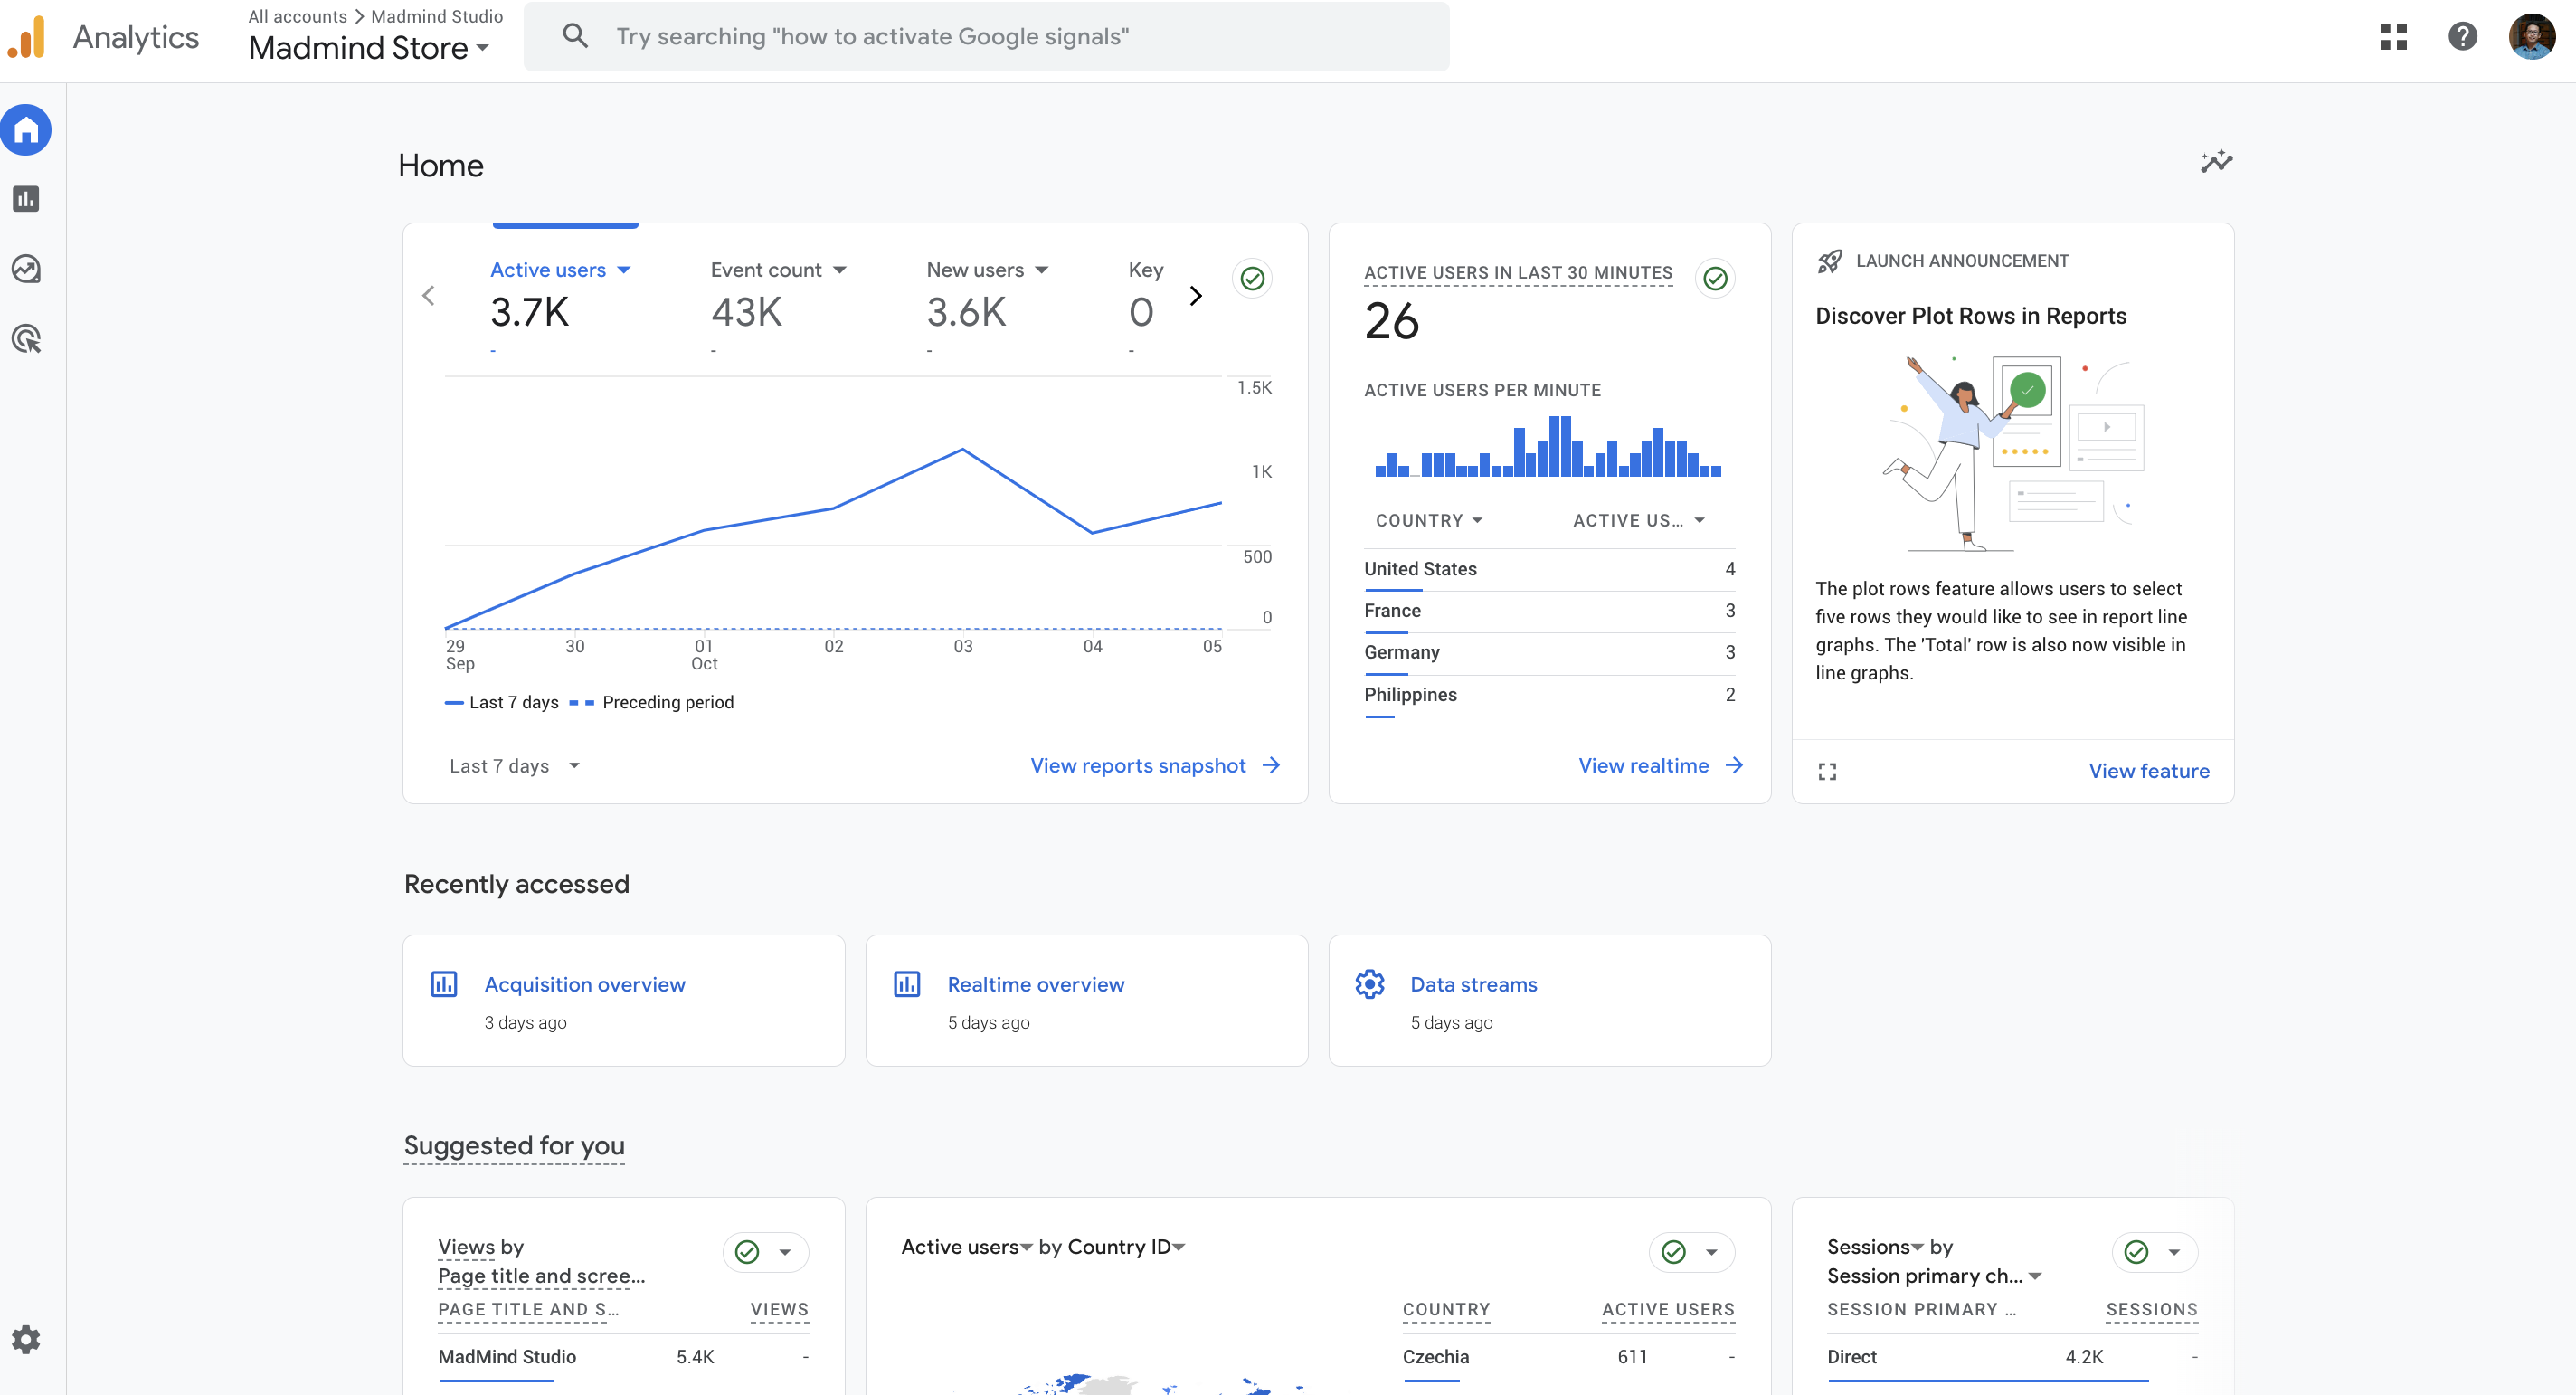
Task: Click the Insights sparkline icon
Action: pos(2216,161)
